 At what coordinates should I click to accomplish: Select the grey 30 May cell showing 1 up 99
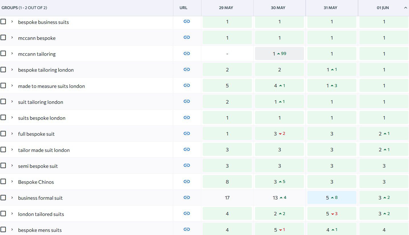coord(279,53)
